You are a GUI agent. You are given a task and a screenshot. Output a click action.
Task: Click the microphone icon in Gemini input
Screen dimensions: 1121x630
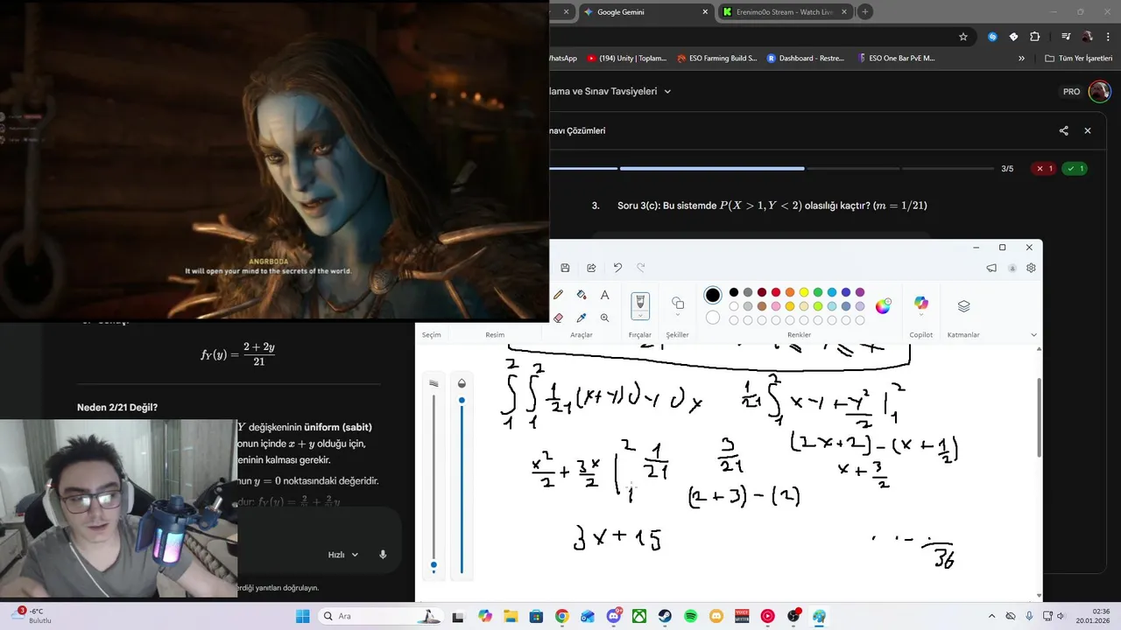[383, 555]
